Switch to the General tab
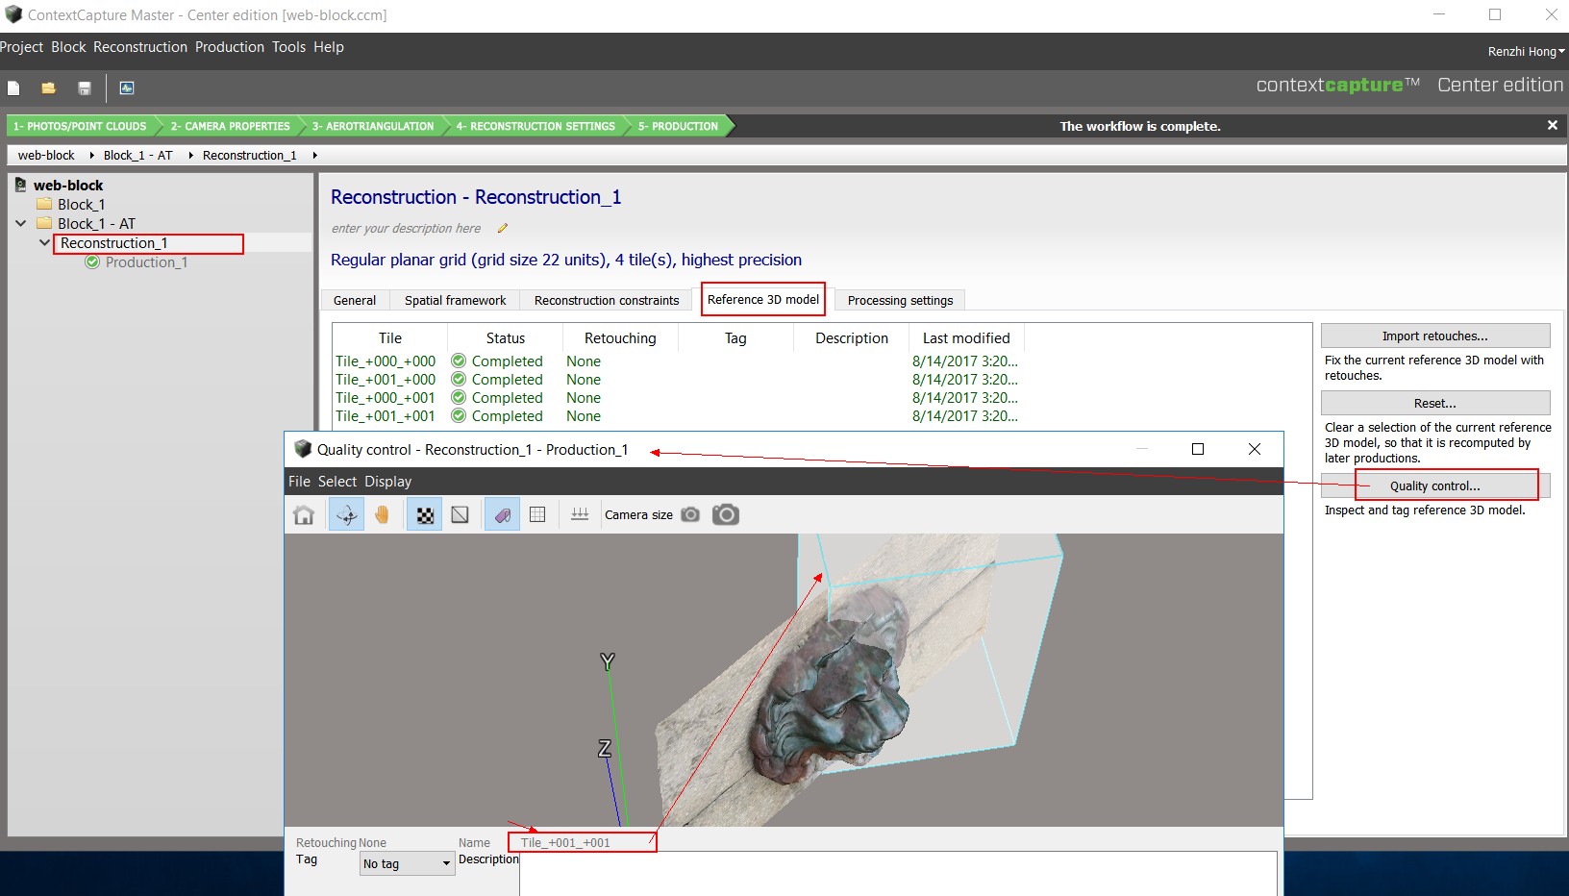 click(355, 301)
